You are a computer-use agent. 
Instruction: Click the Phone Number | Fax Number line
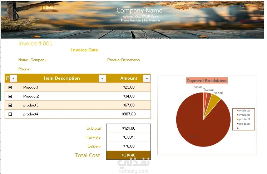tap(140, 20)
